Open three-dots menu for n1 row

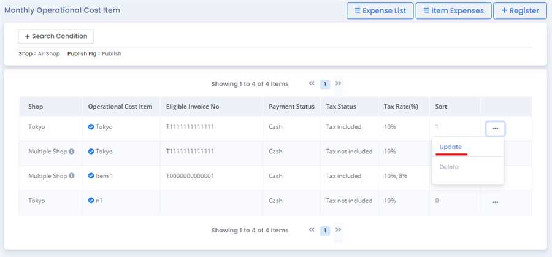(494, 202)
